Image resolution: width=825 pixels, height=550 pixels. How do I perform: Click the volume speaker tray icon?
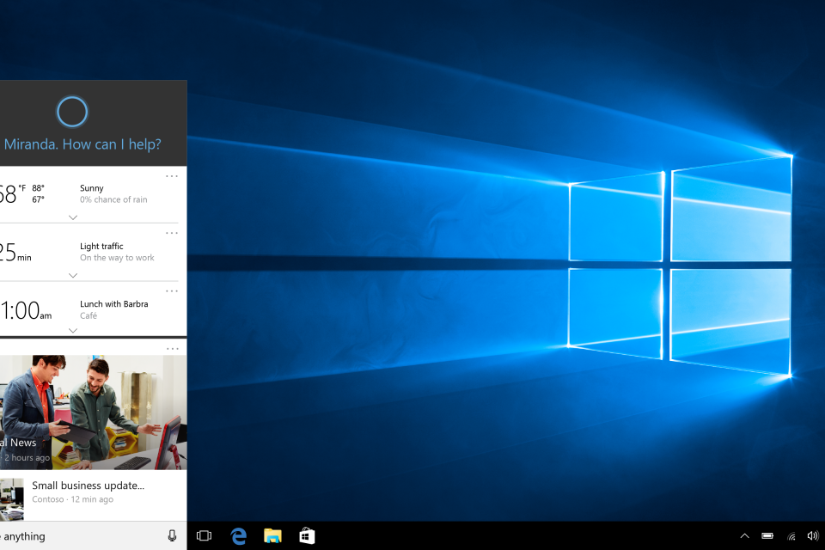pyautogui.click(x=812, y=536)
